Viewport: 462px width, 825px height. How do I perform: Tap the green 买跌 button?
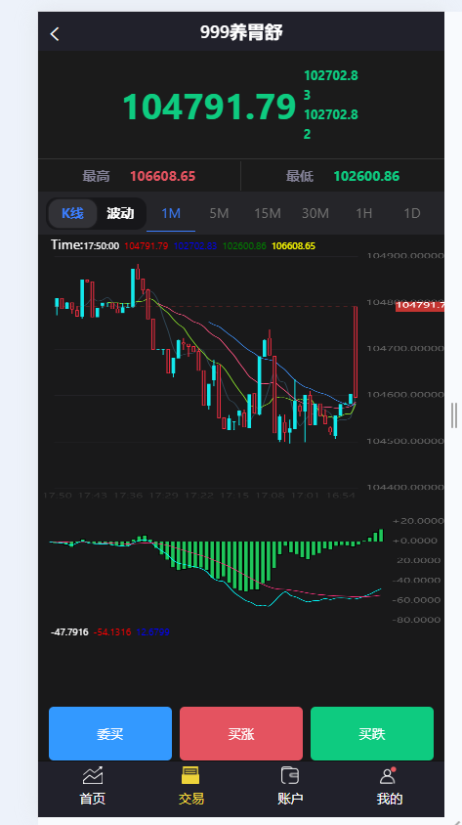tap(372, 733)
